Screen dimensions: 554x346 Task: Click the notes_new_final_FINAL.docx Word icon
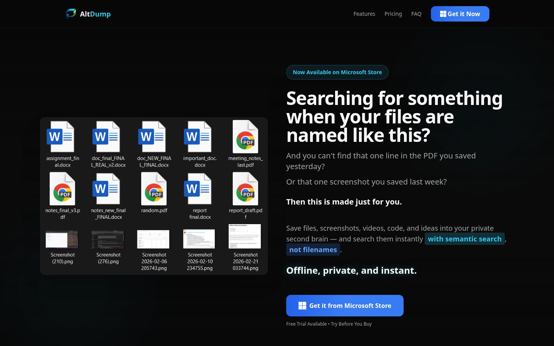tap(106, 189)
